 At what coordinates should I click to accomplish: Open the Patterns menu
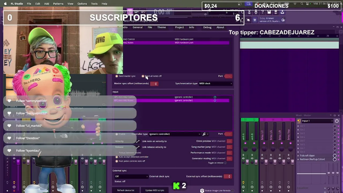tap(58, 4)
